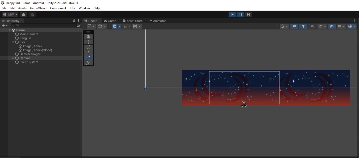Viewport: 359px width, 158px height.
Task: Select the Hand view tool
Action: (x=88, y=36)
